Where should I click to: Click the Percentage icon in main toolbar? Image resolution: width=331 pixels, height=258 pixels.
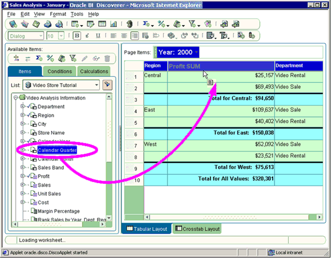click(x=161, y=24)
